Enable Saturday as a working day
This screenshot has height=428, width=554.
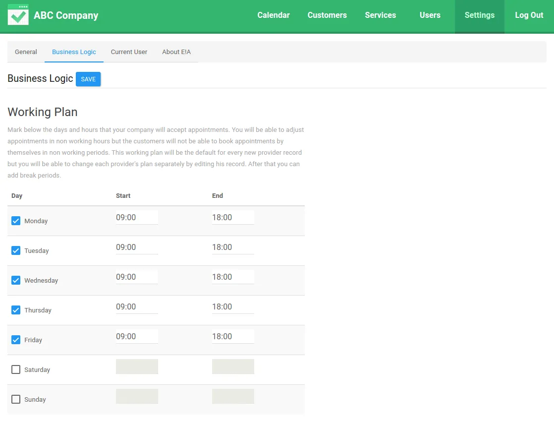tap(16, 369)
